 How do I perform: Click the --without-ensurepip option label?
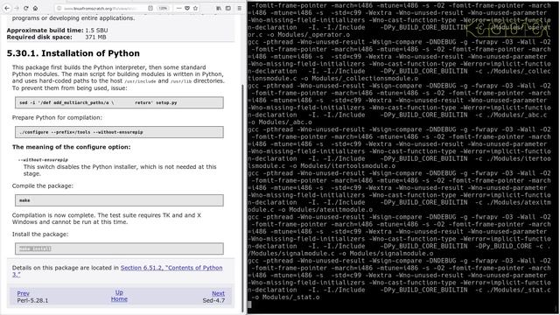(43, 160)
